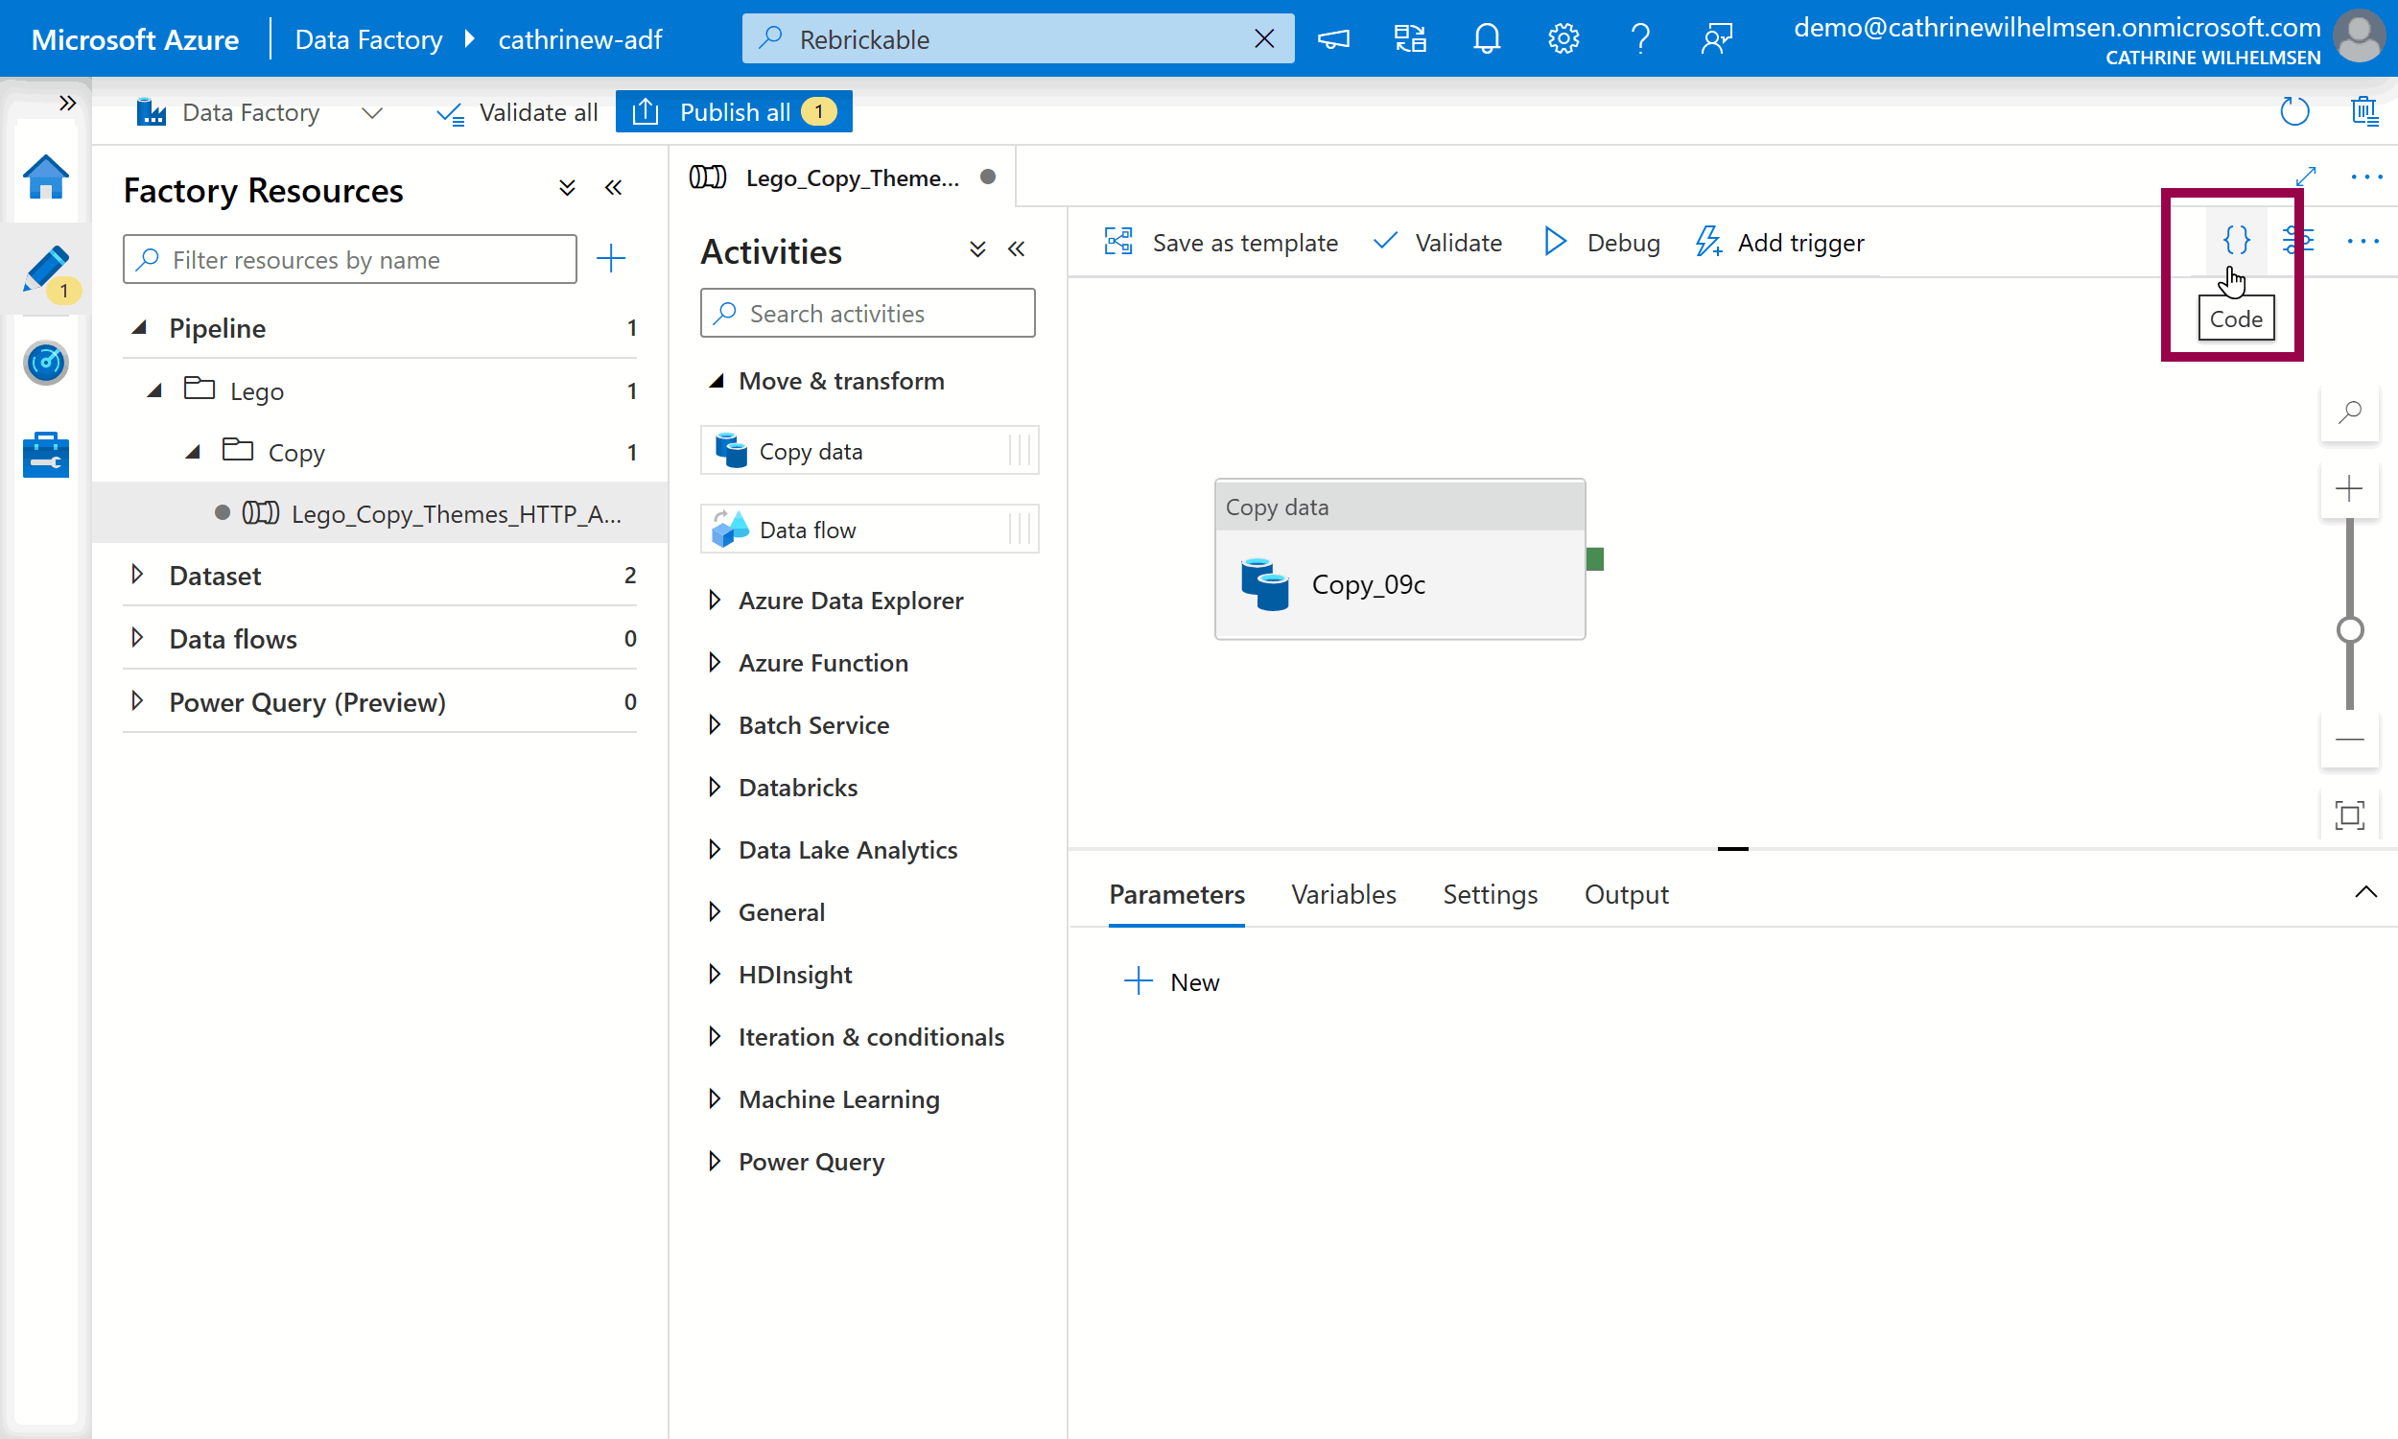The image size is (2398, 1439).
Task: Click the zoom to fit canvas icon
Action: 2348,814
